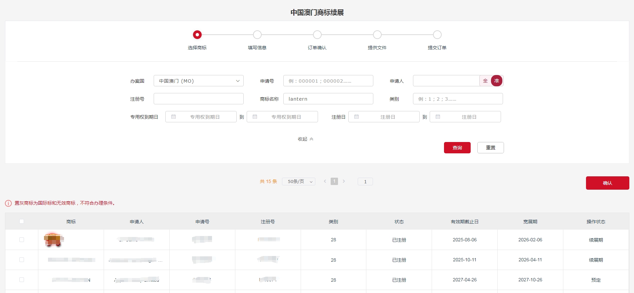The height and width of the screenshot is (293, 634).
Task: Open the 注册日 start date picker
Action: 384,117
